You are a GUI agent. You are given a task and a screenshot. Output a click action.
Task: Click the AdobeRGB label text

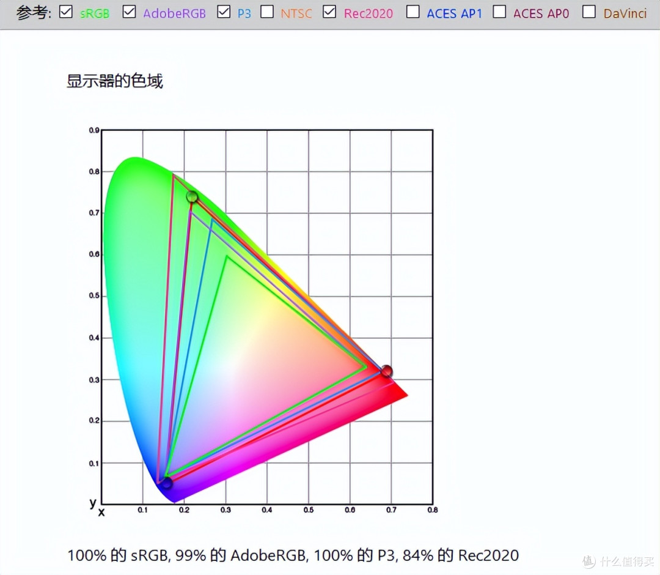174,13
